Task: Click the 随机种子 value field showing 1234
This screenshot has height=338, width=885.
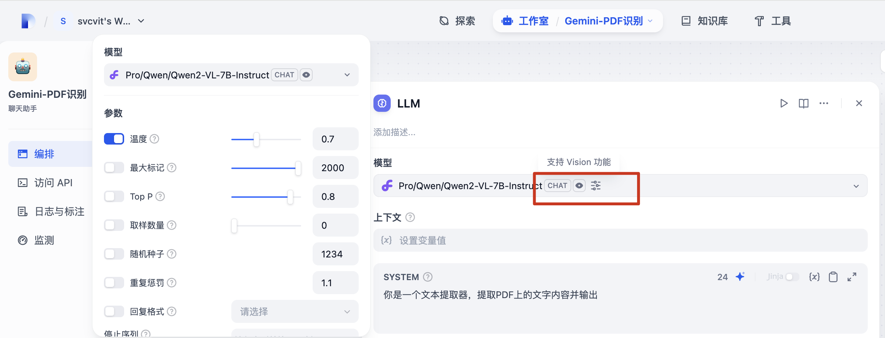Action: (x=335, y=254)
